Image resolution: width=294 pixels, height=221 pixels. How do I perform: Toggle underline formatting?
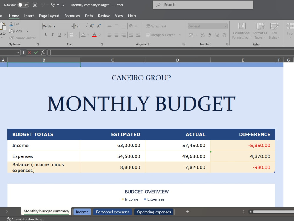[x=59, y=35]
